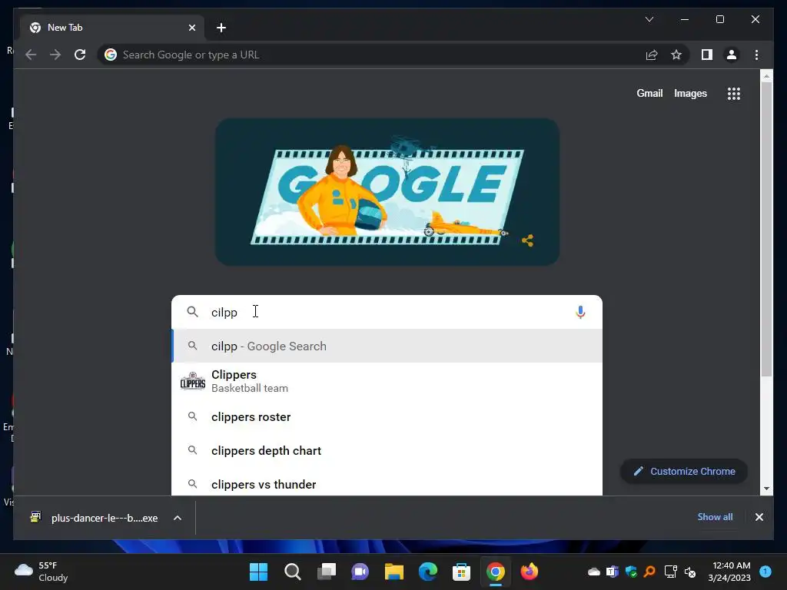
Task: Click Show all downloads
Action: 715,517
